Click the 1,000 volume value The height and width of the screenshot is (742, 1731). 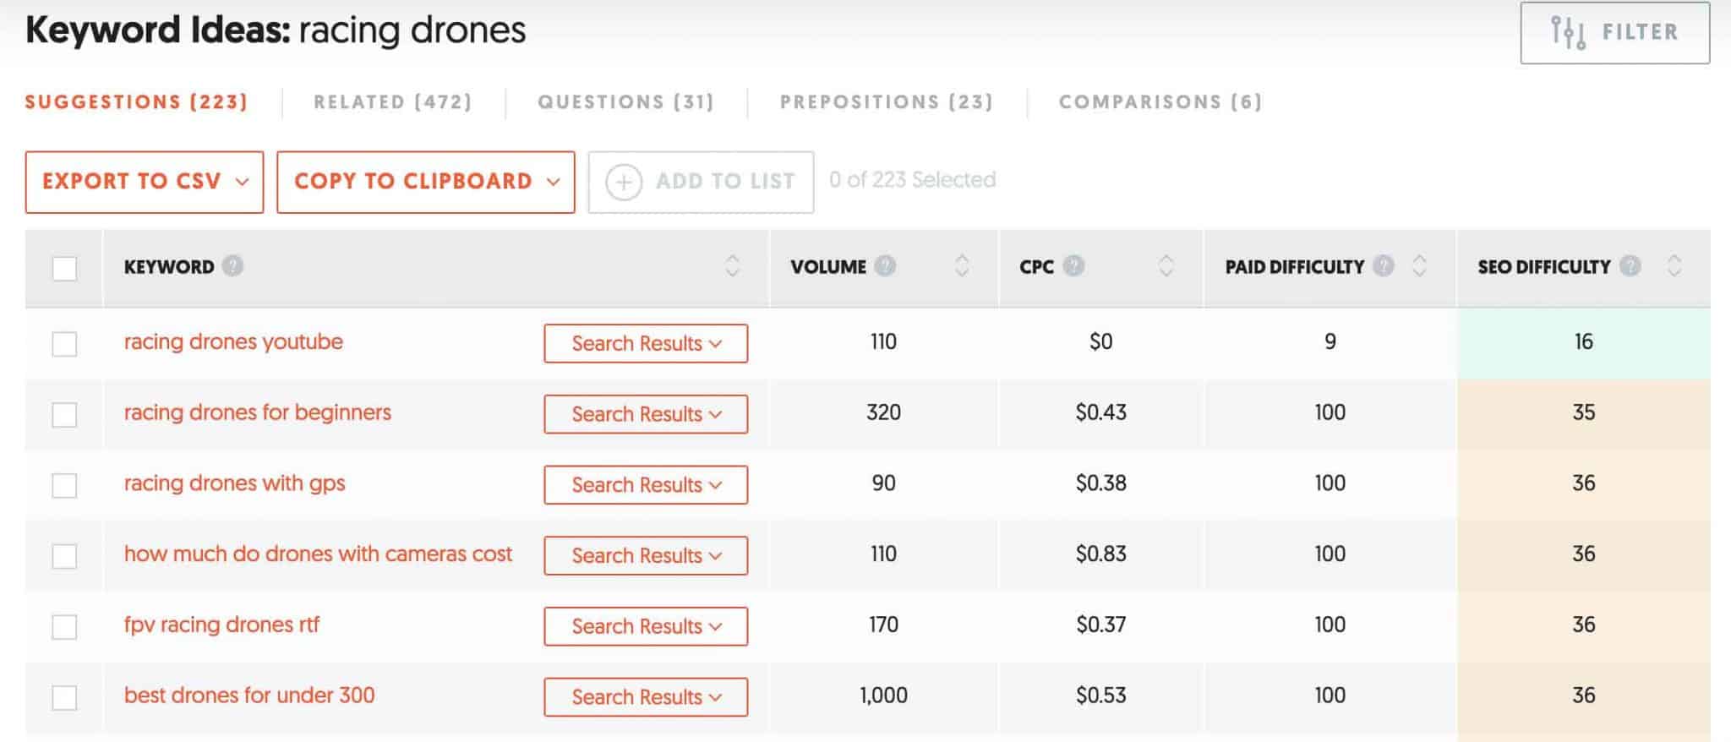point(883,696)
